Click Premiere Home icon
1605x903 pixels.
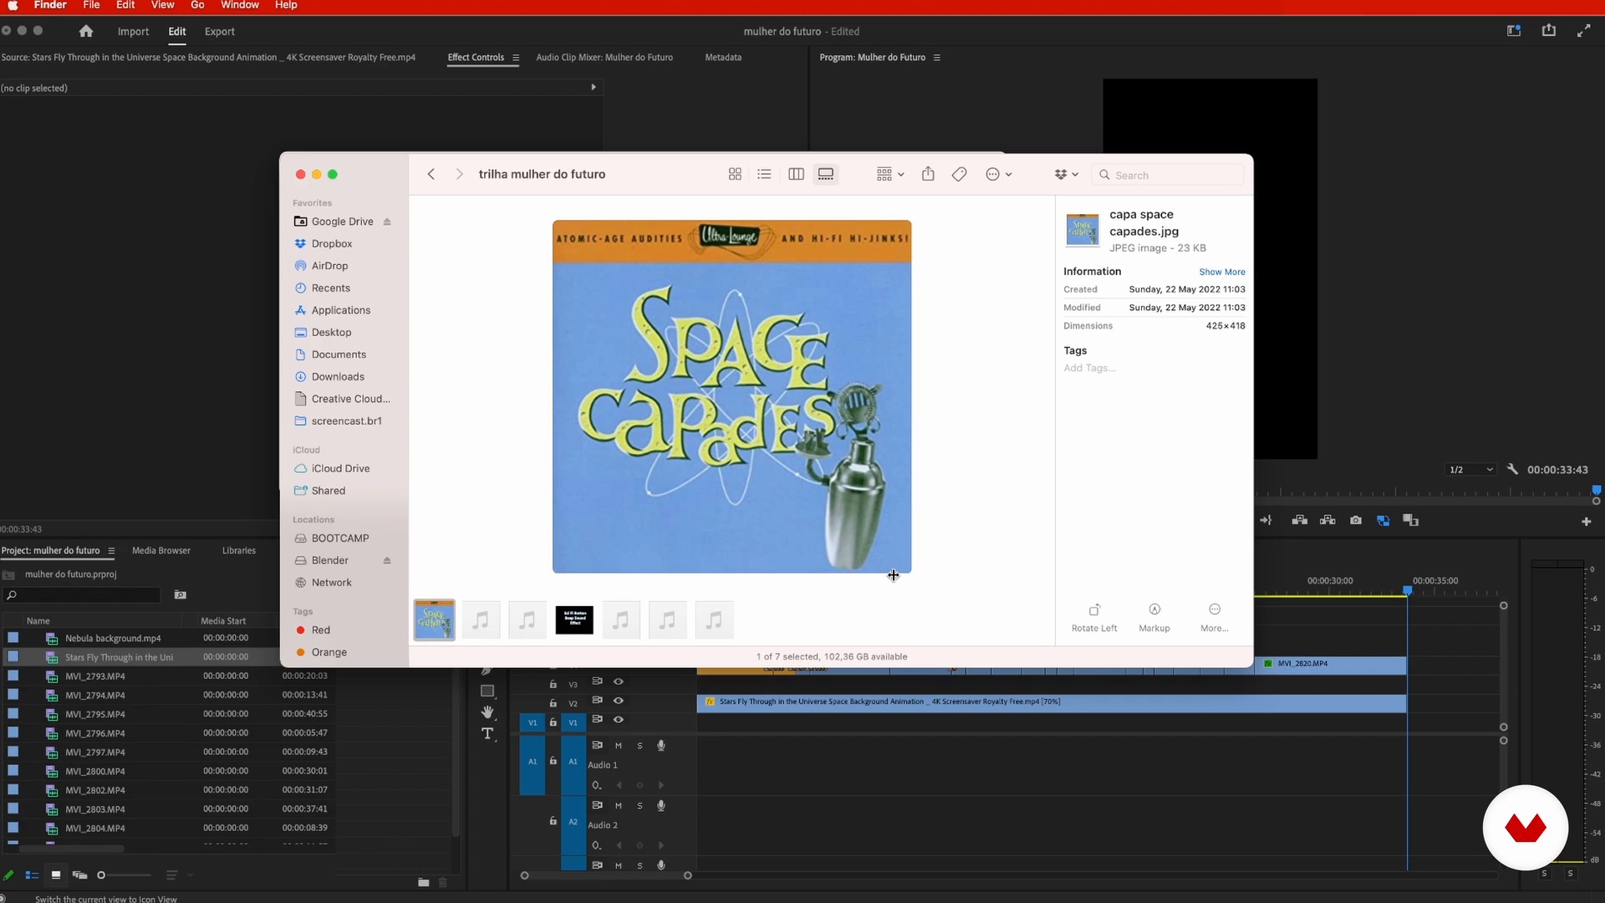86,31
